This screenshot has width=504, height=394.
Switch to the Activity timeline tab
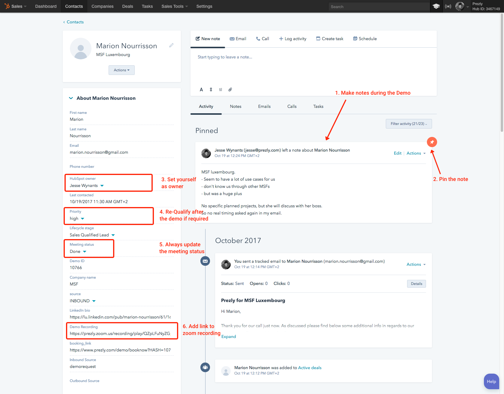click(206, 106)
